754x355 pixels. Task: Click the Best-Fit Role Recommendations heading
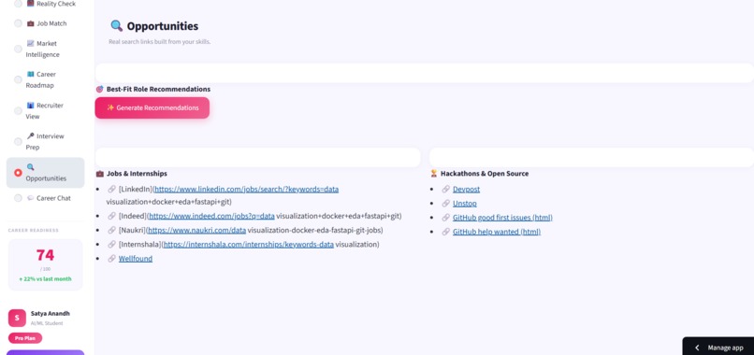pyautogui.click(x=158, y=90)
